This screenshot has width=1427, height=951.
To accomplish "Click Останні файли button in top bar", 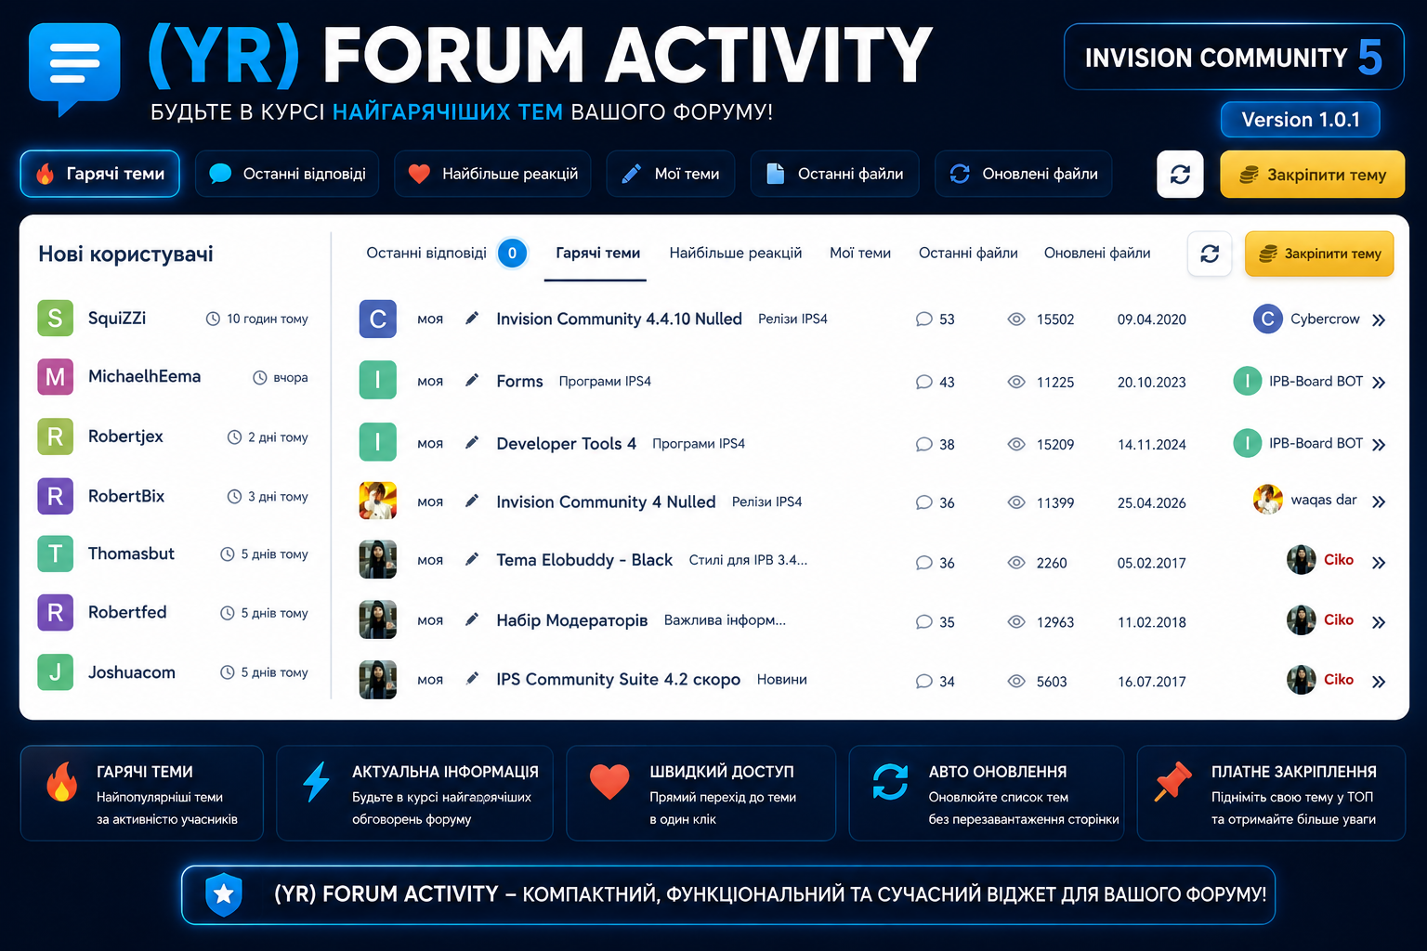I will coord(834,174).
